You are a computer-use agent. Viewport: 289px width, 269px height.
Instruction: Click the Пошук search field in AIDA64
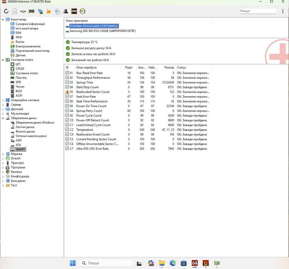258,11
